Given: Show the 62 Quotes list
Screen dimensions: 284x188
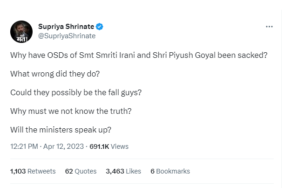Looking at the screenshot, I should (81, 171).
